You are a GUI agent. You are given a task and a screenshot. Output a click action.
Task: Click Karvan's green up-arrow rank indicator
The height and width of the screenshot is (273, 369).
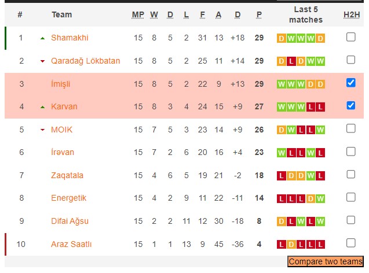[x=42, y=107]
